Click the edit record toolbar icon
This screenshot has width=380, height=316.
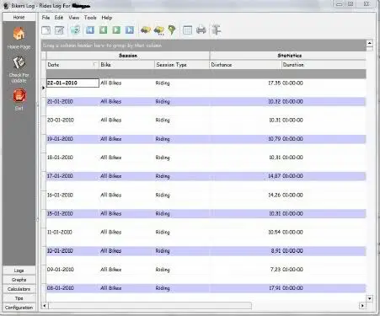(59, 30)
